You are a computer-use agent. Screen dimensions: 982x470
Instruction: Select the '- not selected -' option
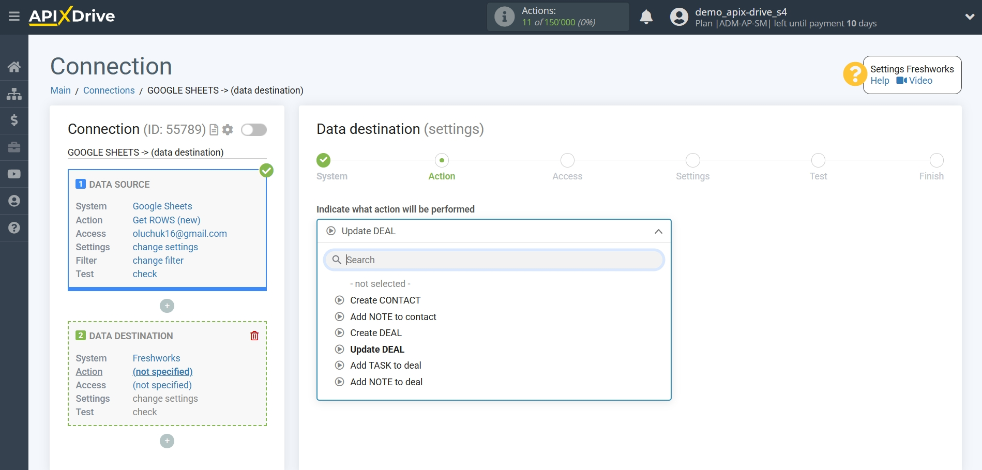tap(380, 284)
